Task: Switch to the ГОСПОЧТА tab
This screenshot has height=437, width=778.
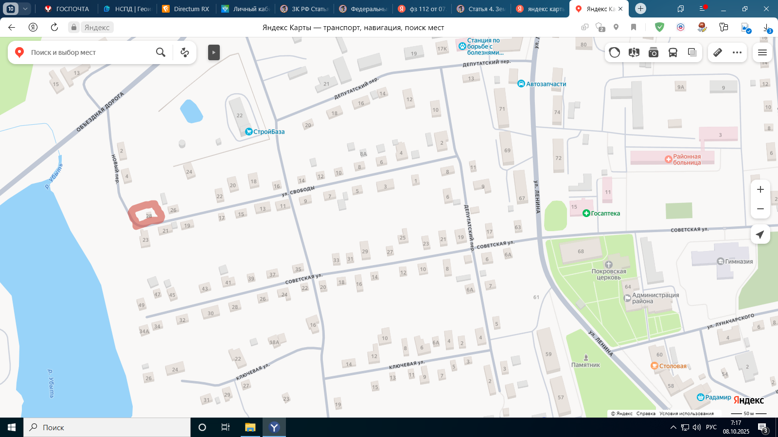Action: coord(68,9)
